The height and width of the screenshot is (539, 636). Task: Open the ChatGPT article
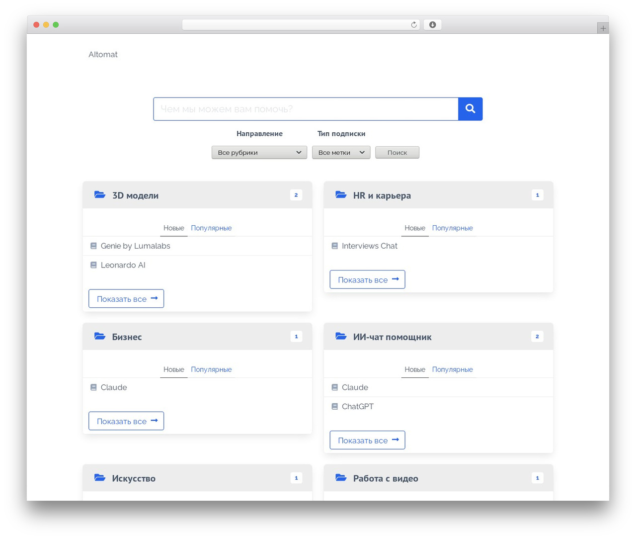point(357,406)
